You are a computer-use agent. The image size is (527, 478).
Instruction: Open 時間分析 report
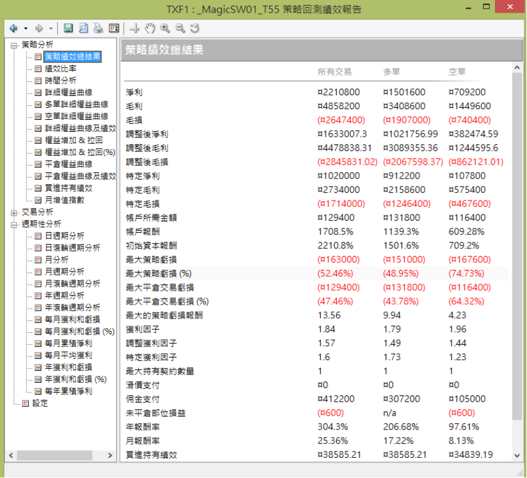(x=61, y=80)
